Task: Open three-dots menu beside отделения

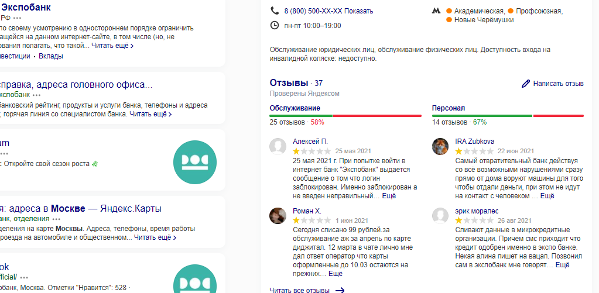Action: pyautogui.click(x=56, y=219)
